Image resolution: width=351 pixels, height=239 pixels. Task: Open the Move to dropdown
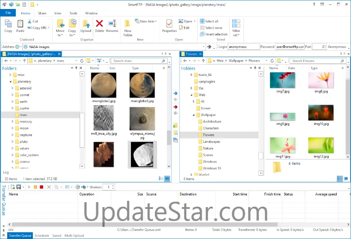tap(60, 27)
